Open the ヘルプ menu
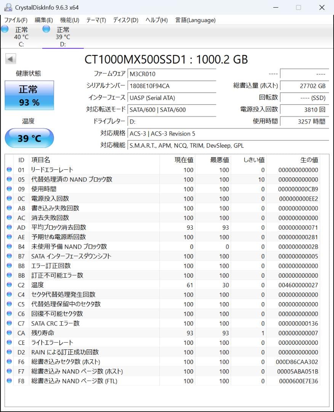Screen dimensions: 334x412 (x=156, y=20)
